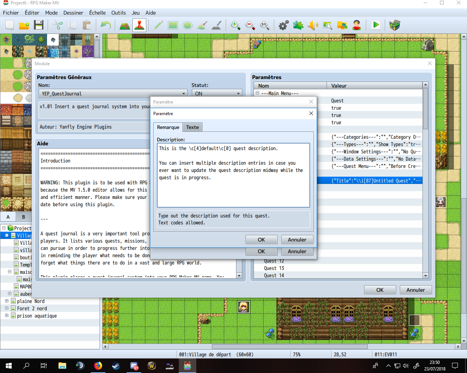Click inside the Description text area
This screenshot has height=373, width=467.
pyautogui.click(x=233, y=175)
